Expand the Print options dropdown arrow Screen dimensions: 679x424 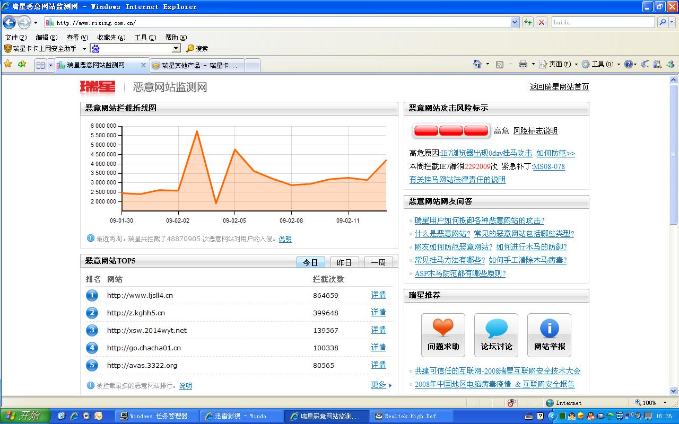point(533,64)
